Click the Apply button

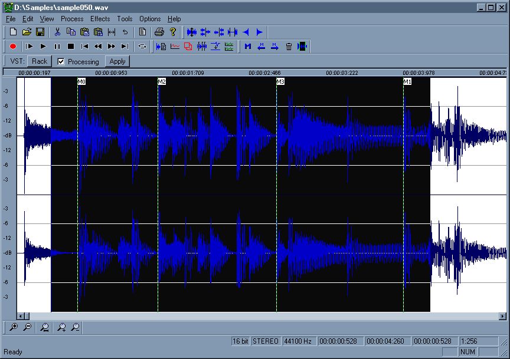tap(117, 61)
